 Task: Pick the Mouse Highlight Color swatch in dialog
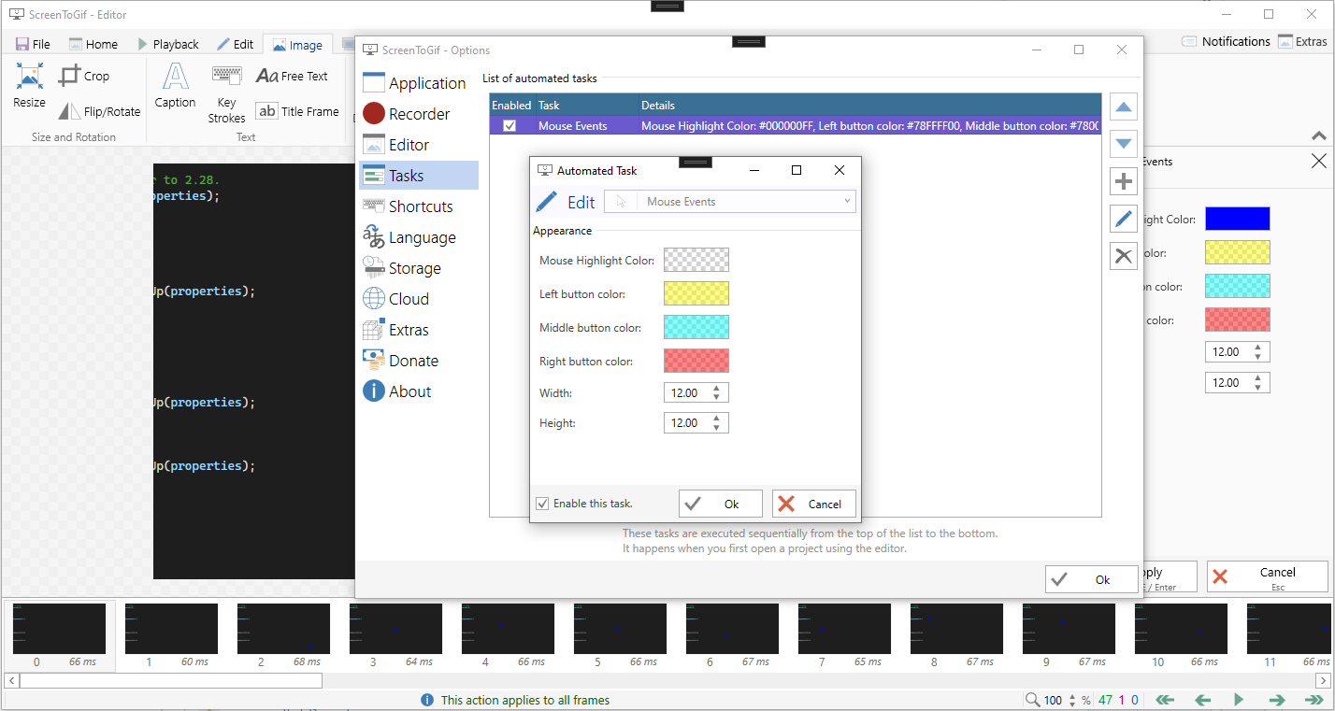pos(696,260)
